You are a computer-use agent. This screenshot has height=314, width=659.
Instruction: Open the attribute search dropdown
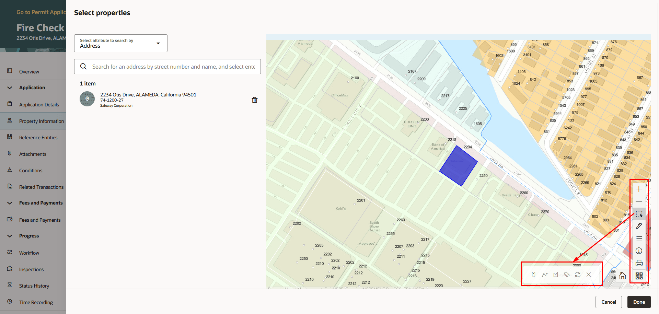click(x=158, y=43)
